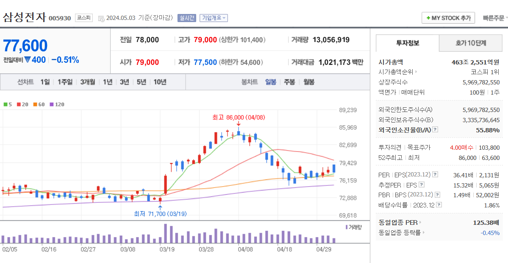
Task: Switch to the 투자정보 tab
Action: (x=408, y=43)
